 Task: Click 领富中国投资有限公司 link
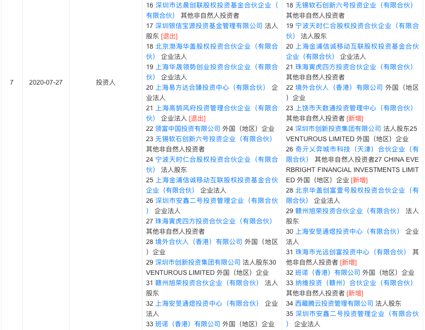pyautogui.click(x=188, y=129)
